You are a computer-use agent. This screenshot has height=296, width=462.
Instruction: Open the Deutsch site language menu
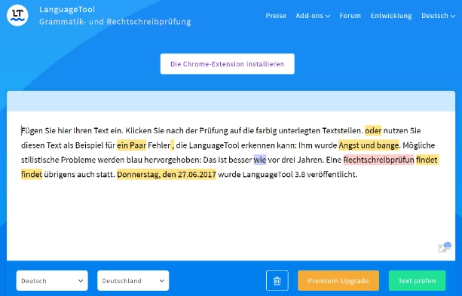pos(438,16)
